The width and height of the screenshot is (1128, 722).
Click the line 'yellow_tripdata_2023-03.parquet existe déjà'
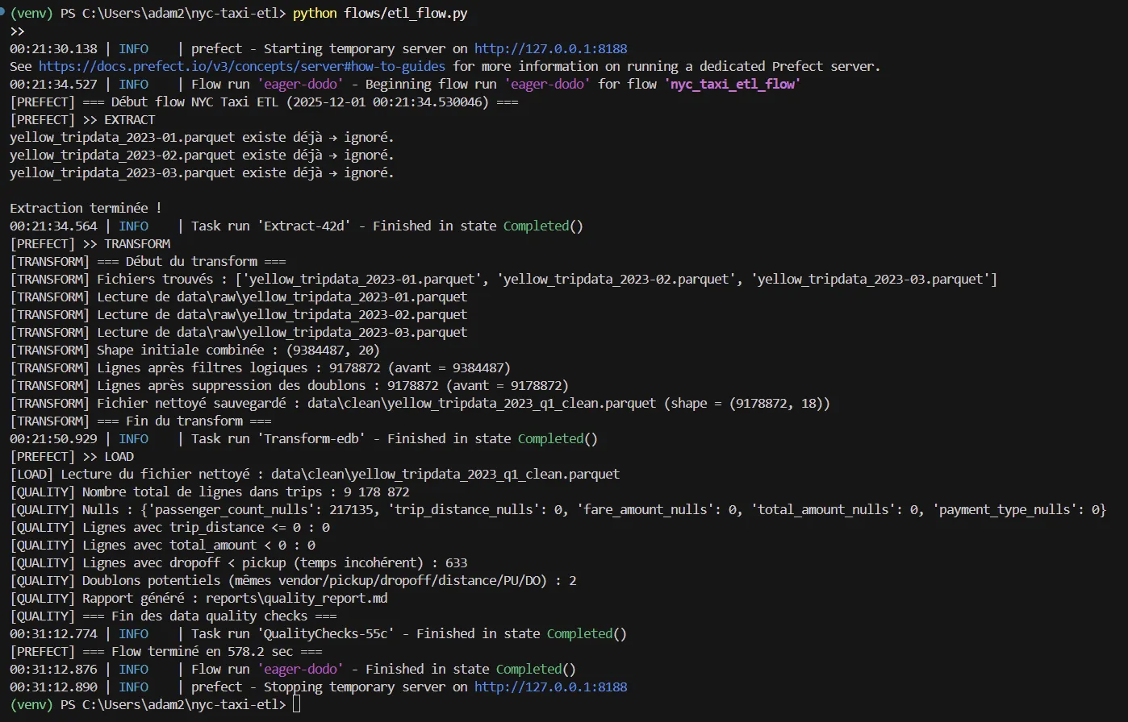click(x=202, y=173)
